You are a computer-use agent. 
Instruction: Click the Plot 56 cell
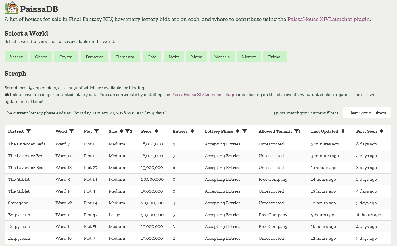point(91,226)
